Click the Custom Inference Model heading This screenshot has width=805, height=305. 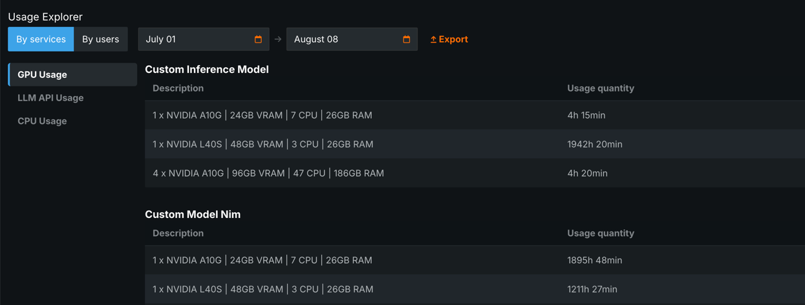click(x=207, y=70)
